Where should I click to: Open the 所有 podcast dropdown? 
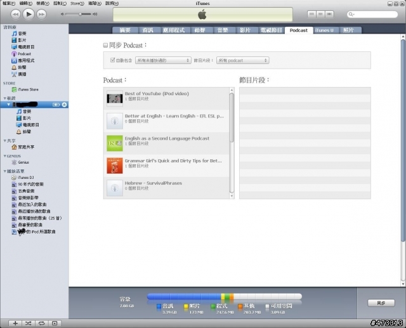click(x=242, y=60)
